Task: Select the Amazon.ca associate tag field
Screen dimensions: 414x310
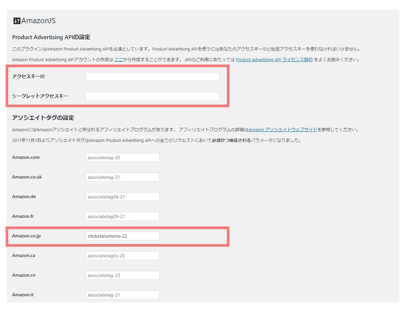Action: [x=122, y=256]
